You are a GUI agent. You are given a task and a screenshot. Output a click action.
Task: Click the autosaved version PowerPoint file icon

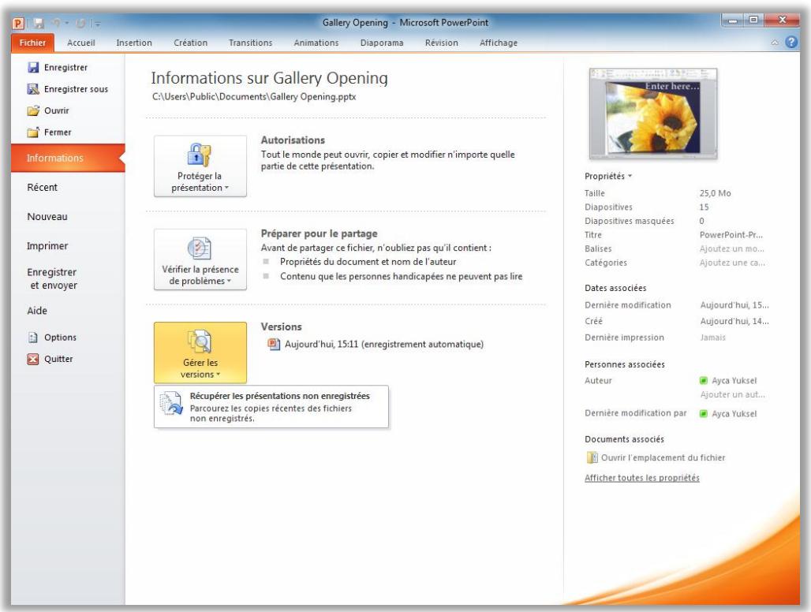pyautogui.click(x=273, y=344)
